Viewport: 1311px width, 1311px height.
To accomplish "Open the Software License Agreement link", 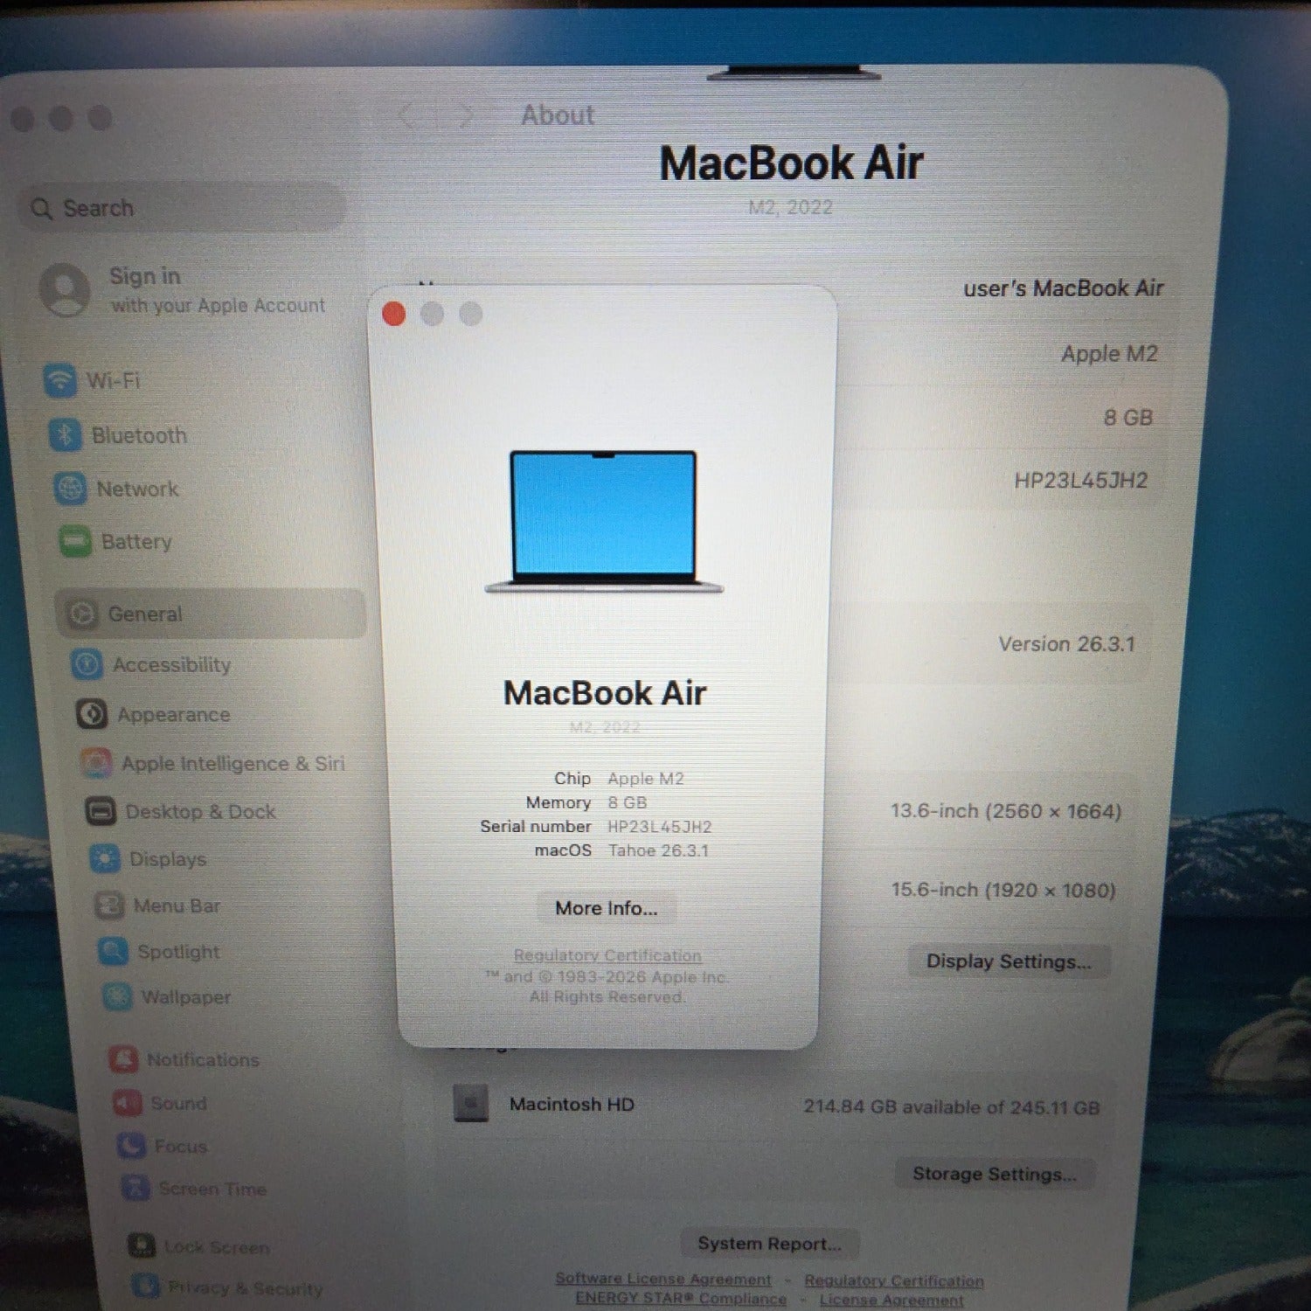I will point(663,1279).
